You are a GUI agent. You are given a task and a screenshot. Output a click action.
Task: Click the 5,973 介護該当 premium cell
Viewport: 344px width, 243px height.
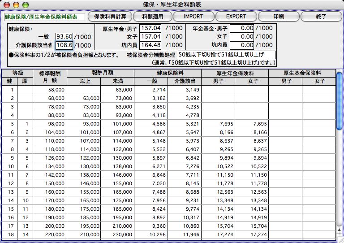pyautogui.click(x=185, y=141)
